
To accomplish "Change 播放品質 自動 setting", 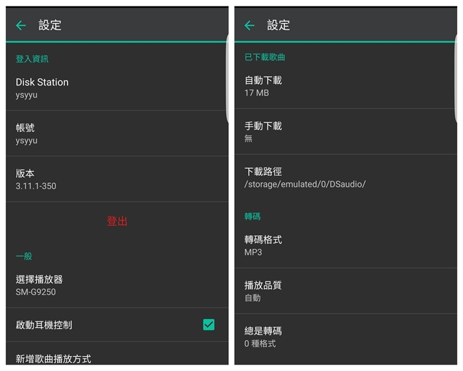I will 345,291.
